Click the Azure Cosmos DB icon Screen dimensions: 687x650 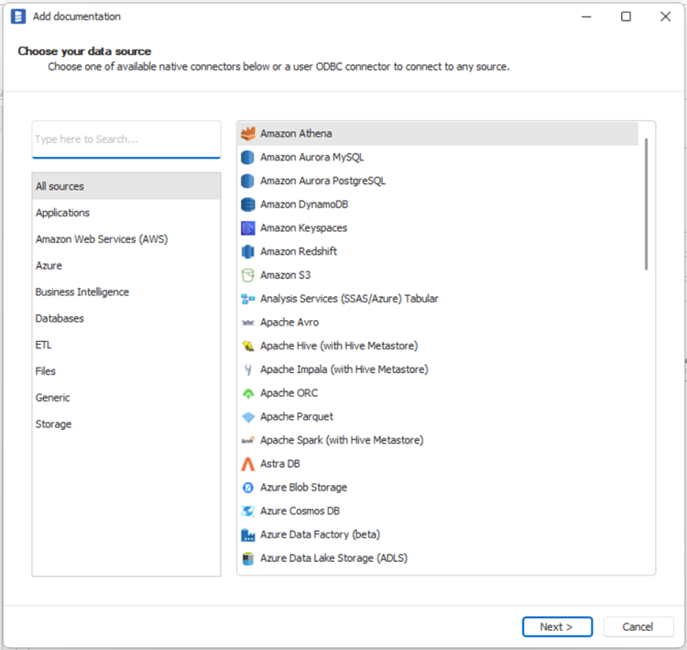[x=247, y=512]
